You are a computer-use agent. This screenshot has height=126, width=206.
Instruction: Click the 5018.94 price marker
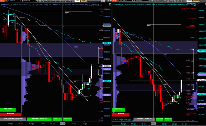click(x=107, y=95)
